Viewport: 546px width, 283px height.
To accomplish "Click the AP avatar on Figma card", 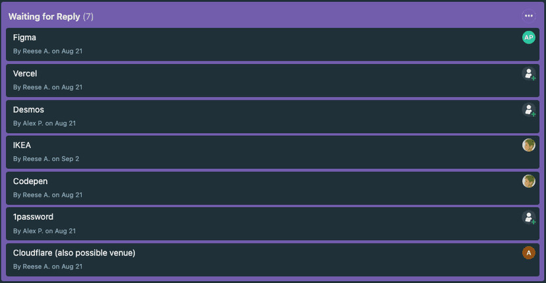I will click(528, 38).
